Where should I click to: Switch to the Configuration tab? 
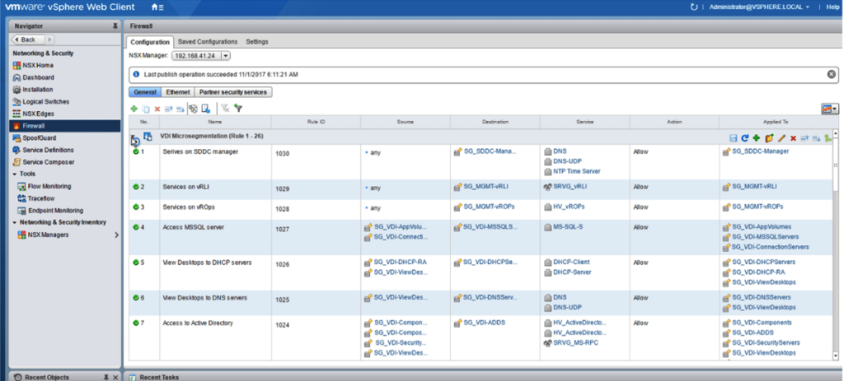point(150,42)
